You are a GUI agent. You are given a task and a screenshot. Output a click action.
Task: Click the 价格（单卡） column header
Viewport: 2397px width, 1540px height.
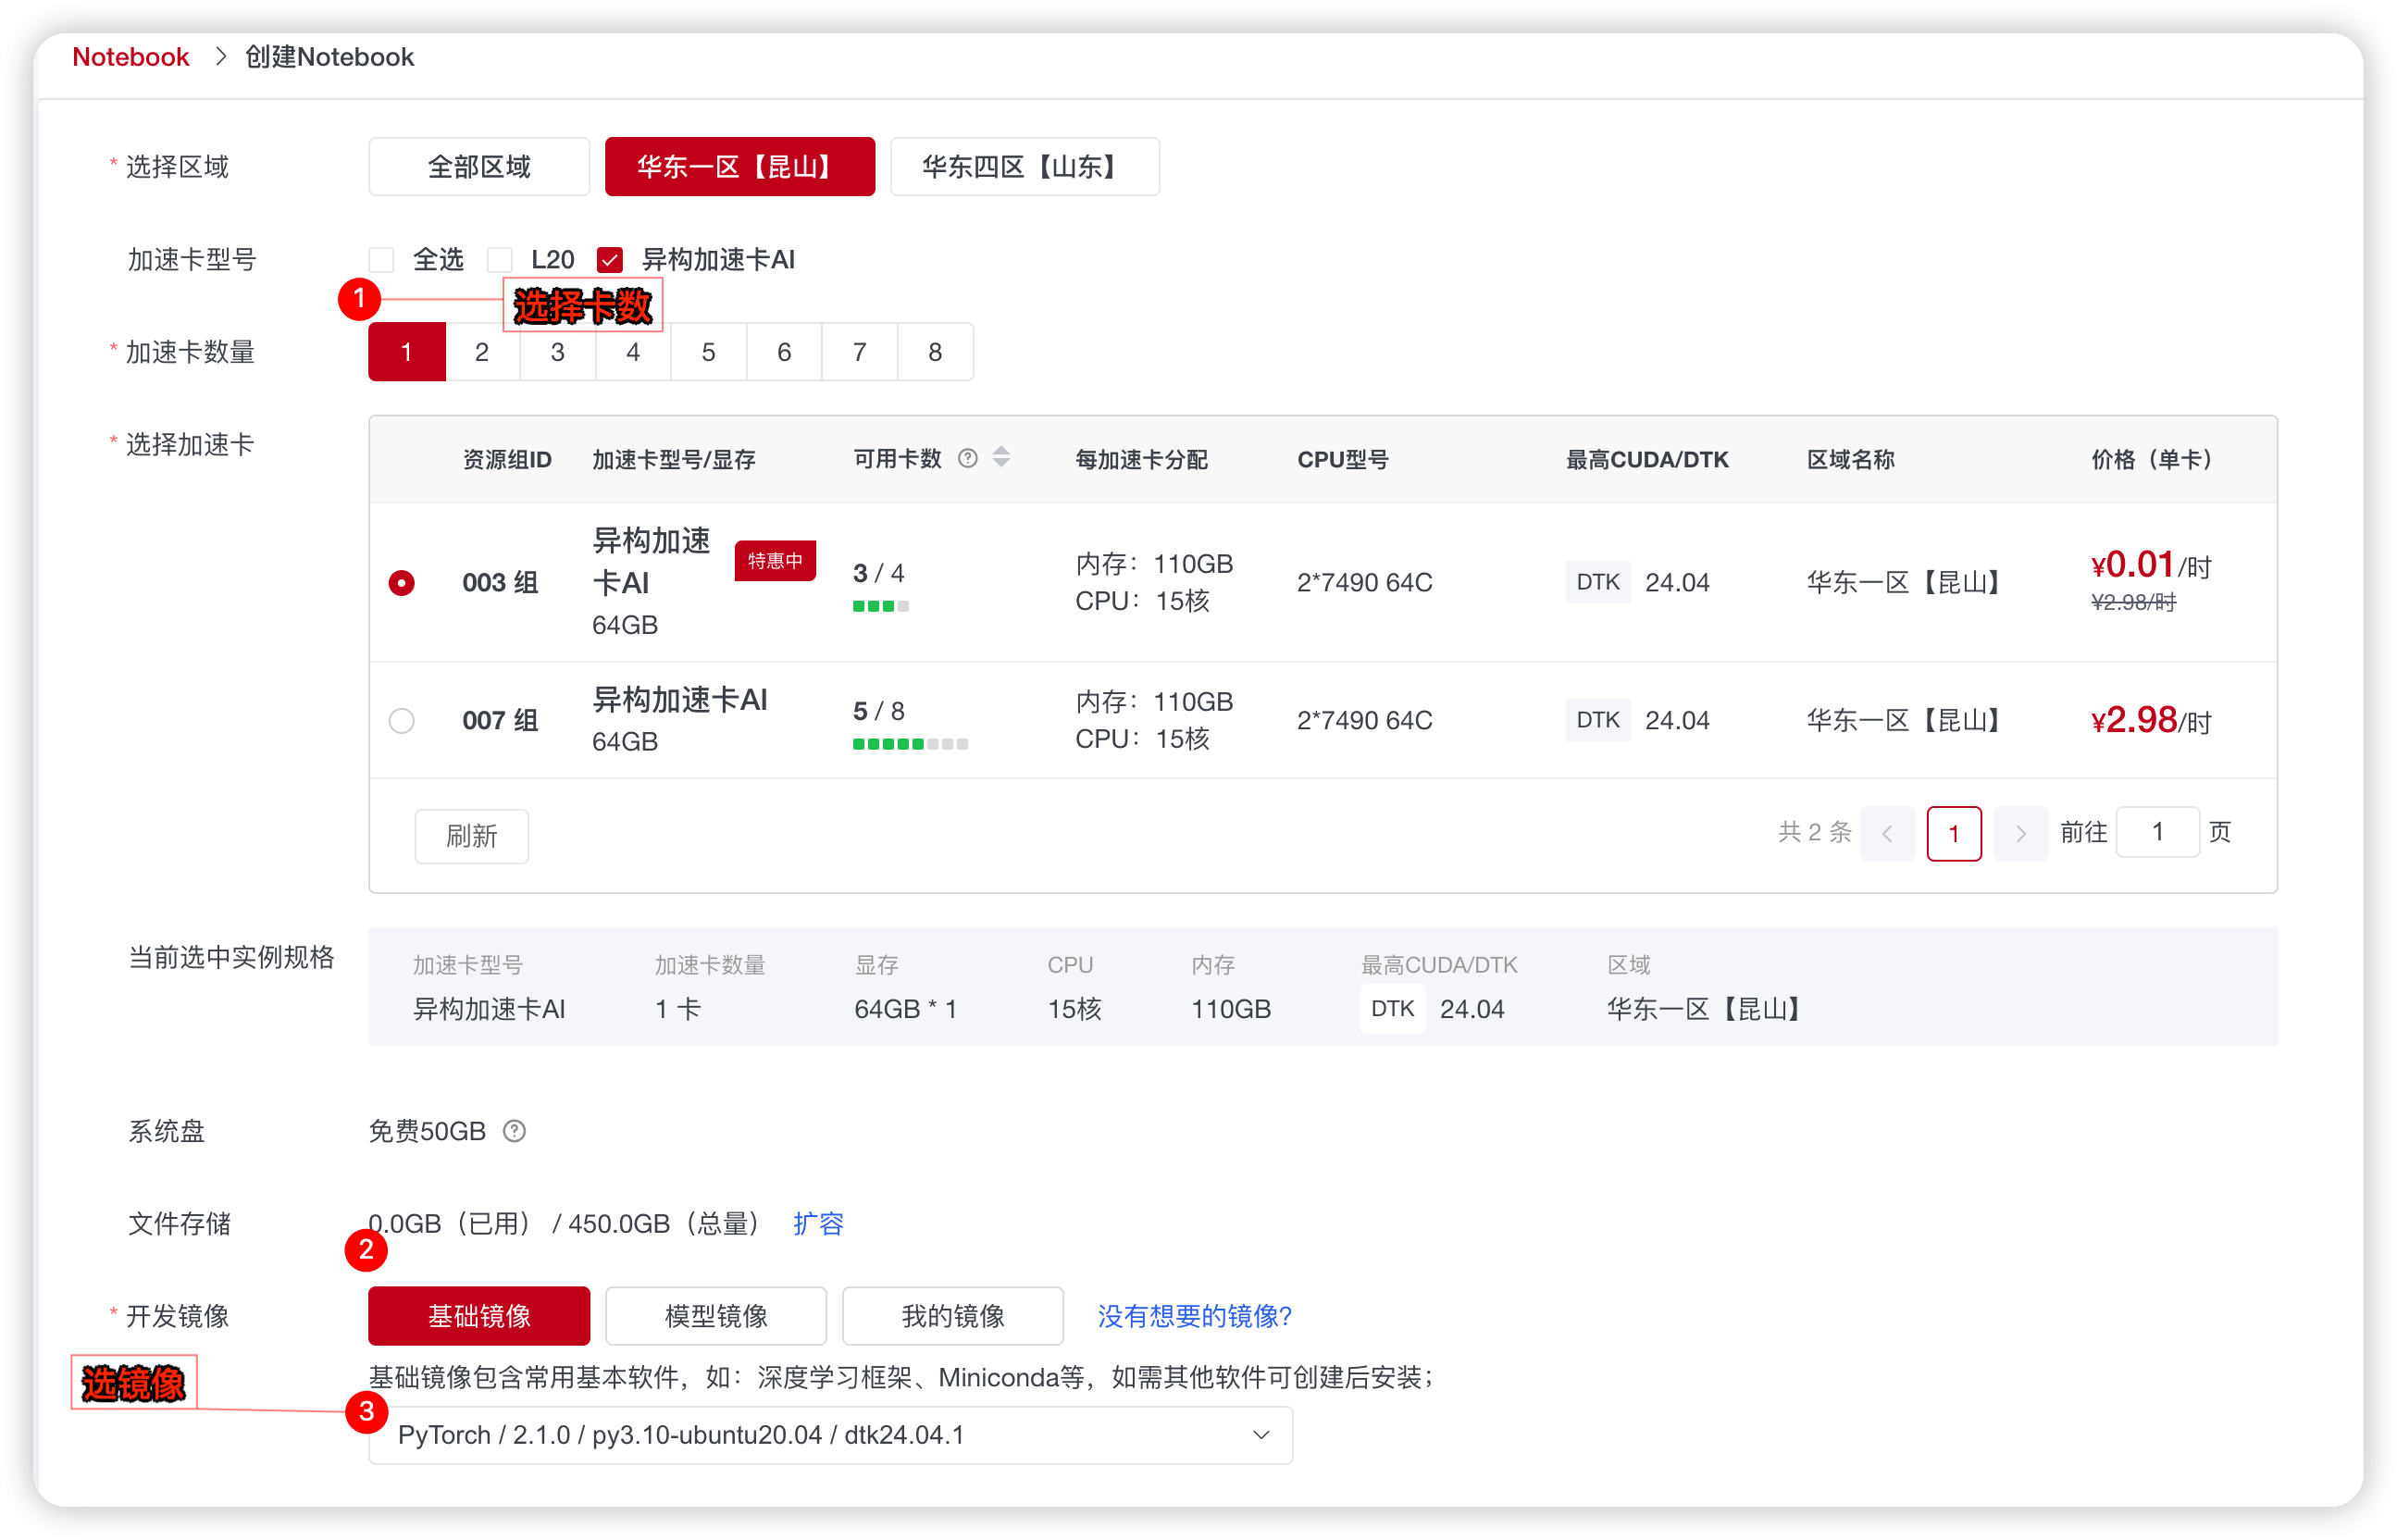click(x=2155, y=459)
